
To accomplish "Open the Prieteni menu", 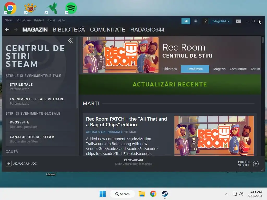I will (39, 20).
